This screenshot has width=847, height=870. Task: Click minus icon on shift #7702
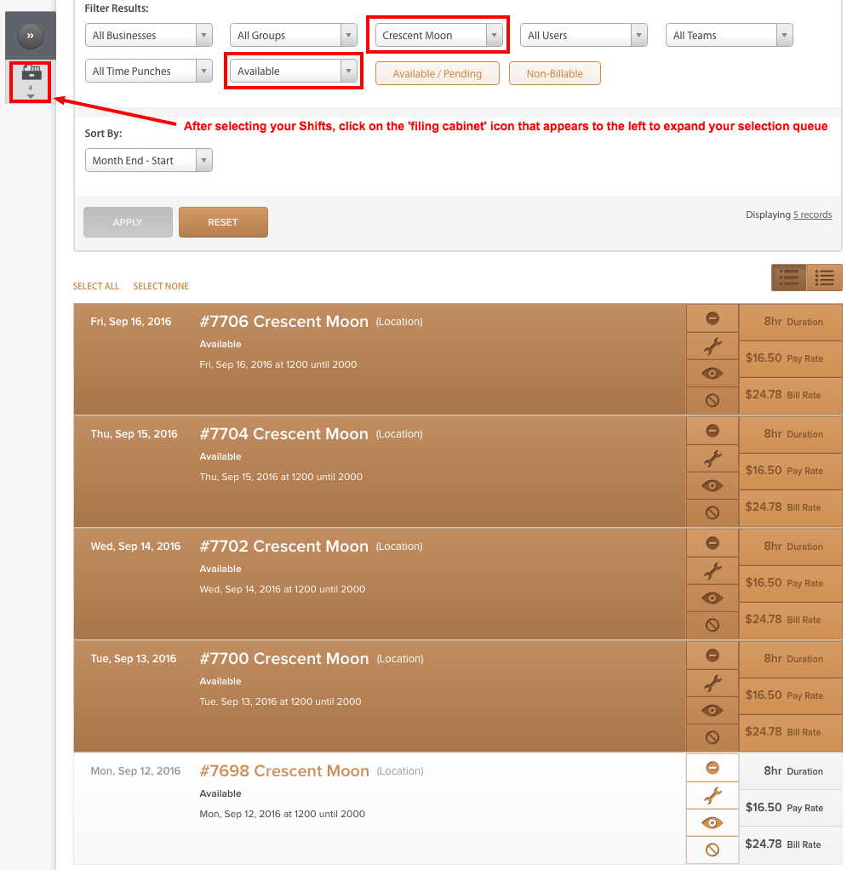pos(713,543)
